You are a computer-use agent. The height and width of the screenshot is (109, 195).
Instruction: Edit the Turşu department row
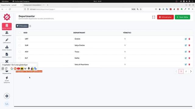point(186,52)
